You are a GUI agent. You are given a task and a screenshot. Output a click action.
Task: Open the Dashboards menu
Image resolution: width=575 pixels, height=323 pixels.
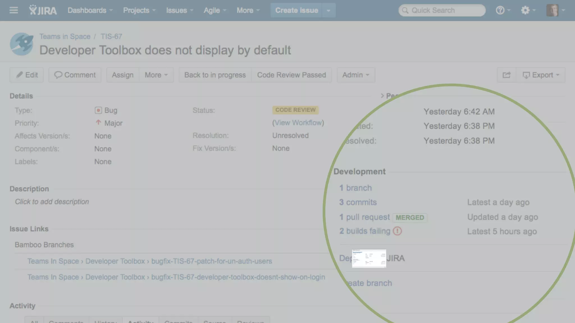(x=90, y=10)
